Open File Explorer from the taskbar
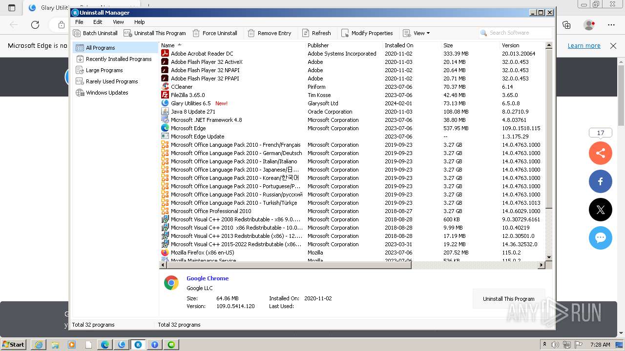The width and height of the screenshot is (625, 351). (x=55, y=345)
